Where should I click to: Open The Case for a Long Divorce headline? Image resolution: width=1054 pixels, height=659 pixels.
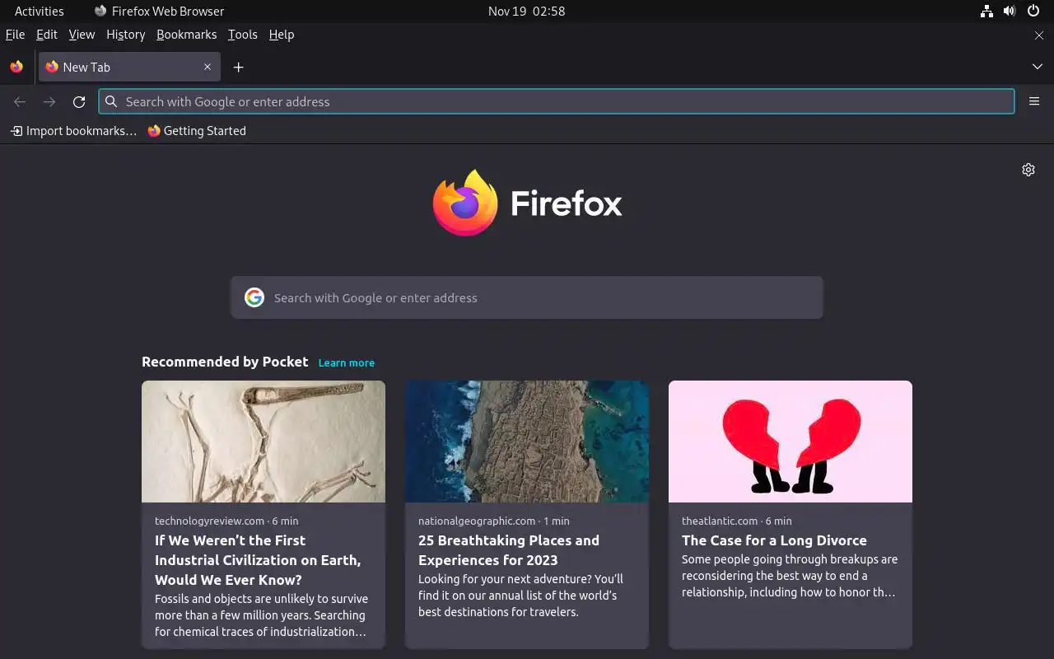point(774,540)
